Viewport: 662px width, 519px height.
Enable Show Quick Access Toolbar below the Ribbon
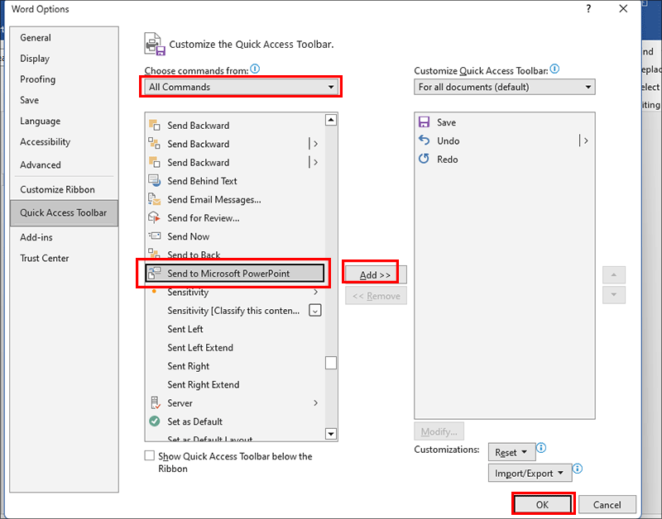[x=150, y=455]
